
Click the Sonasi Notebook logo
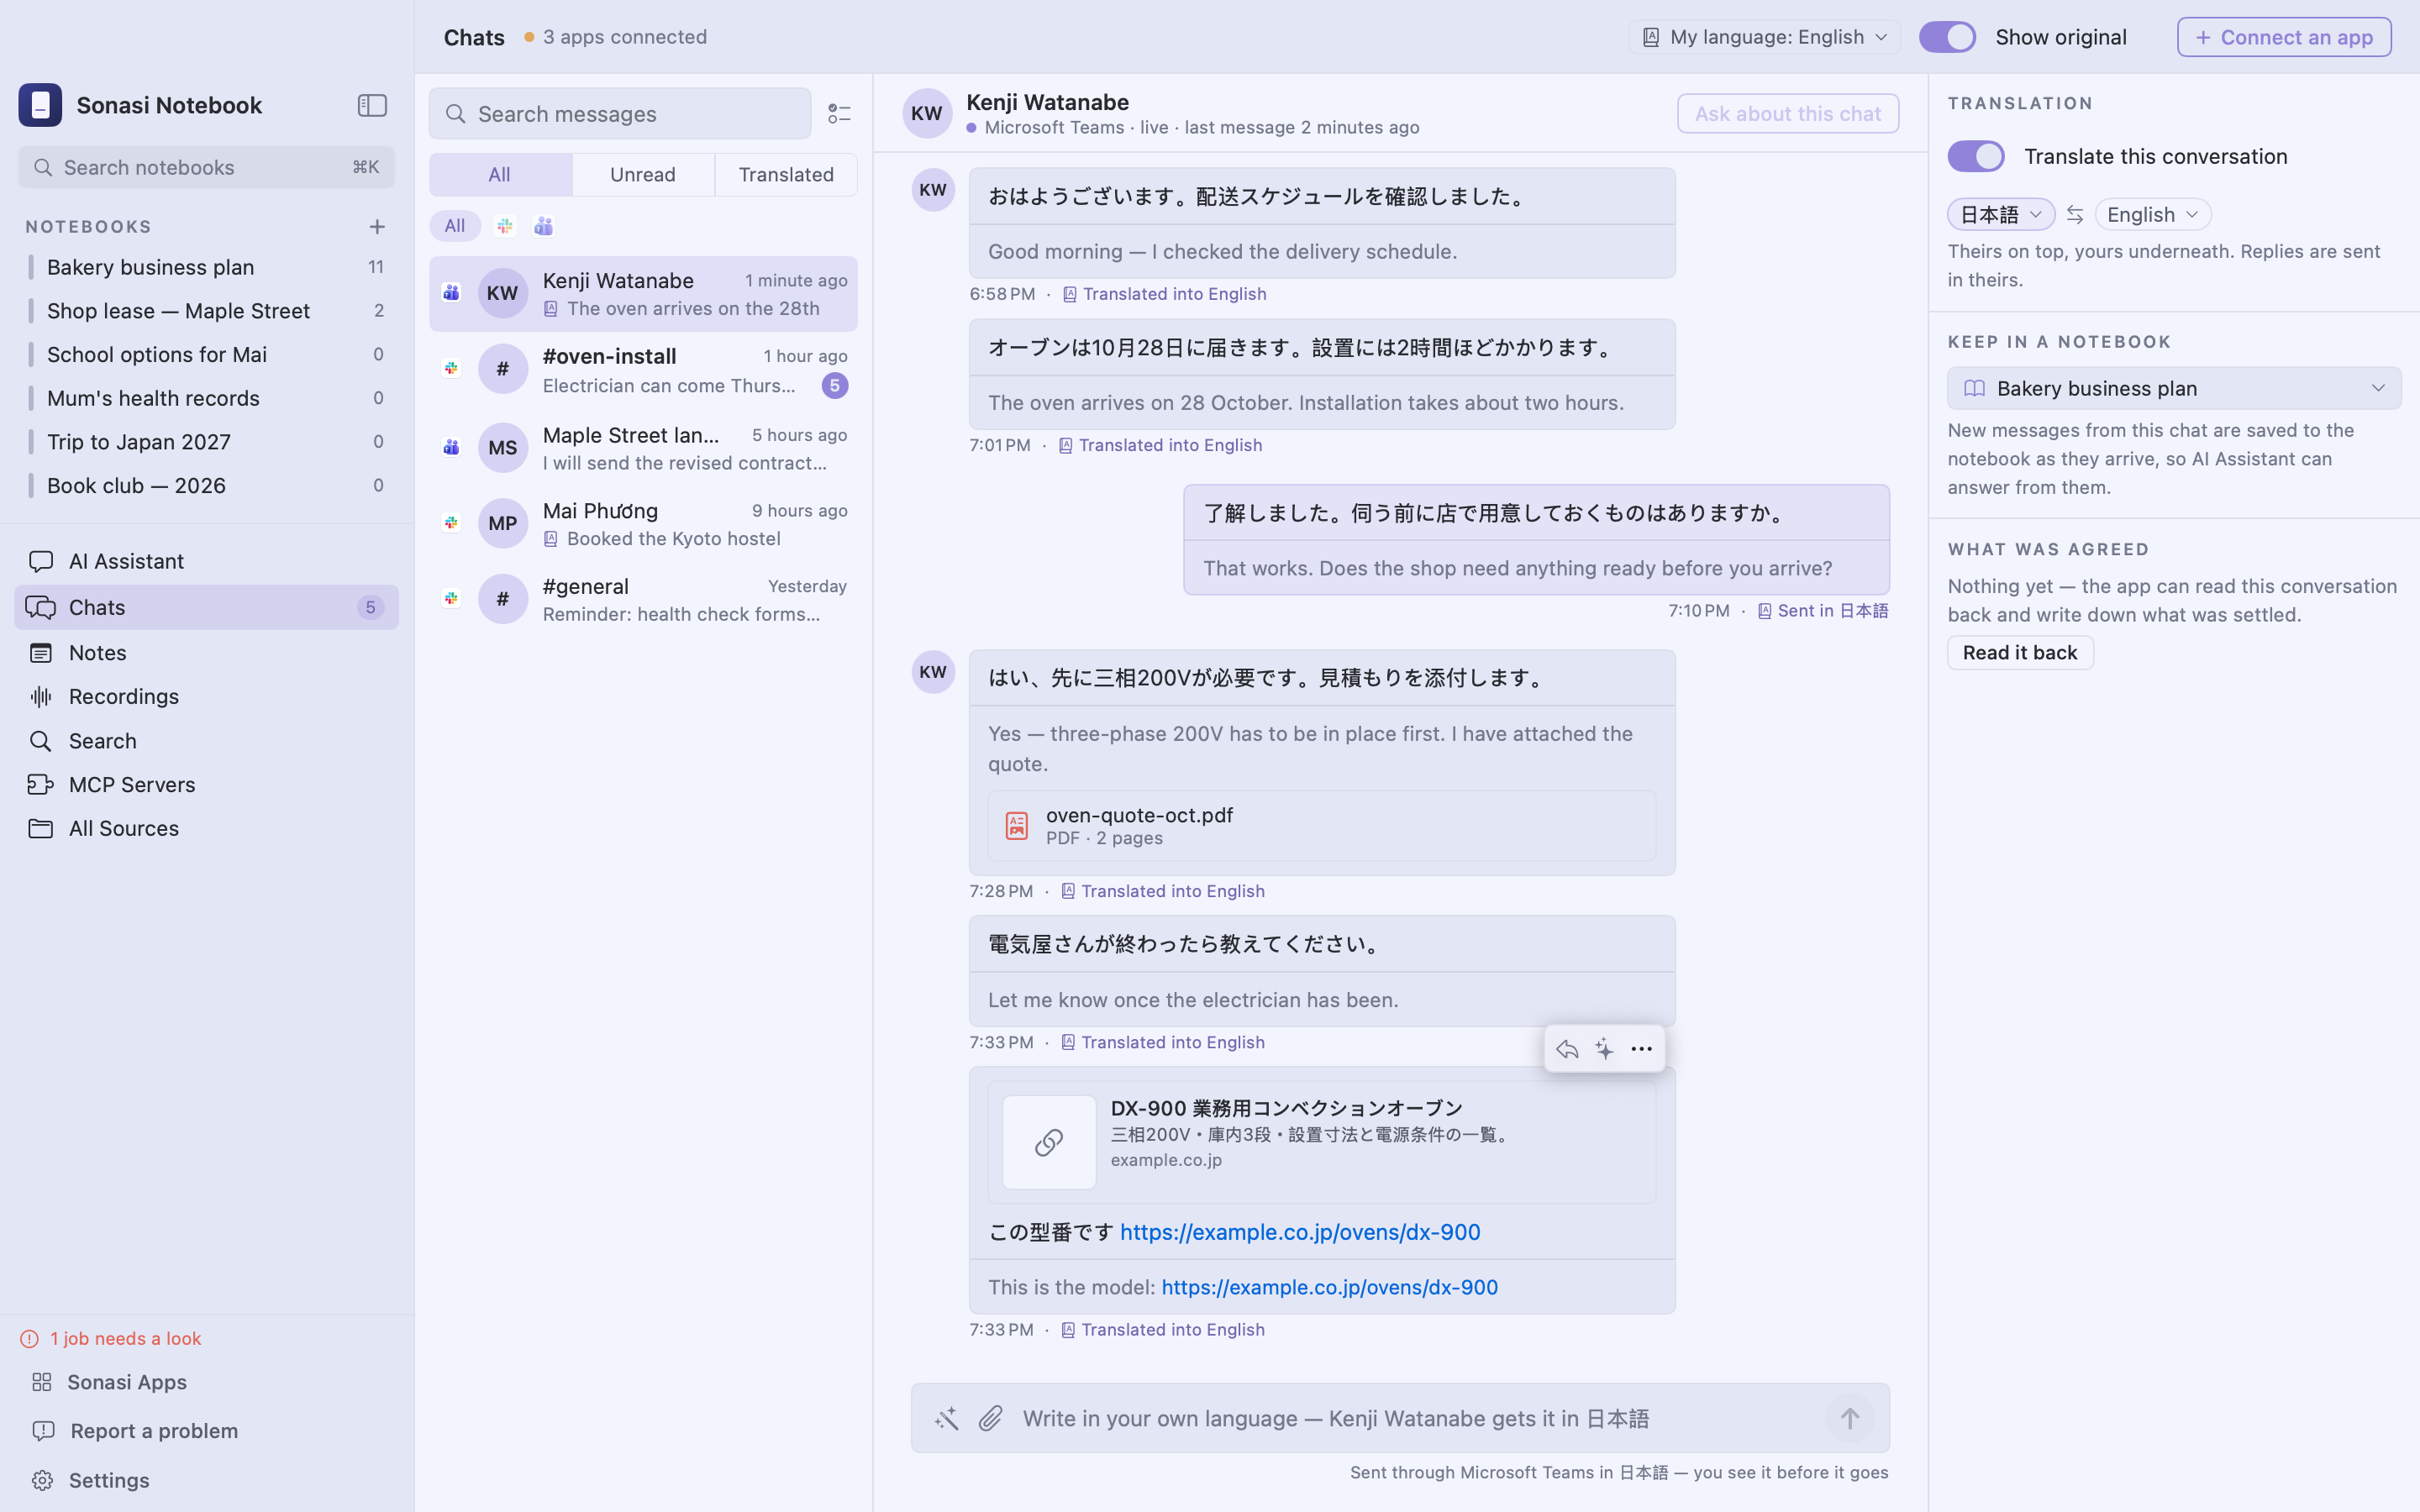tap(40, 105)
